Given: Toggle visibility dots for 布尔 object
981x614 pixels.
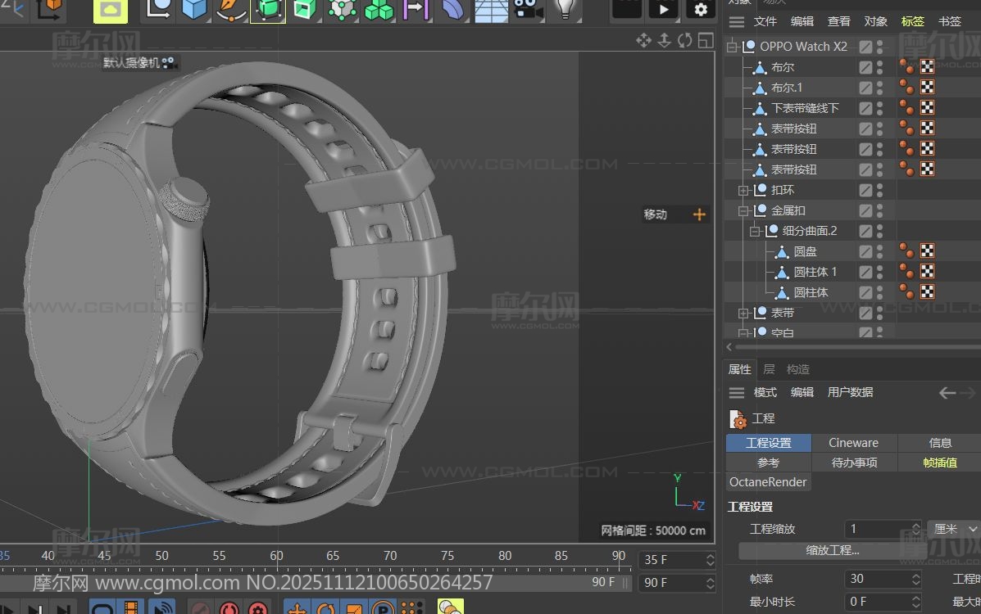Looking at the screenshot, I should pyautogui.click(x=879, y=67).
